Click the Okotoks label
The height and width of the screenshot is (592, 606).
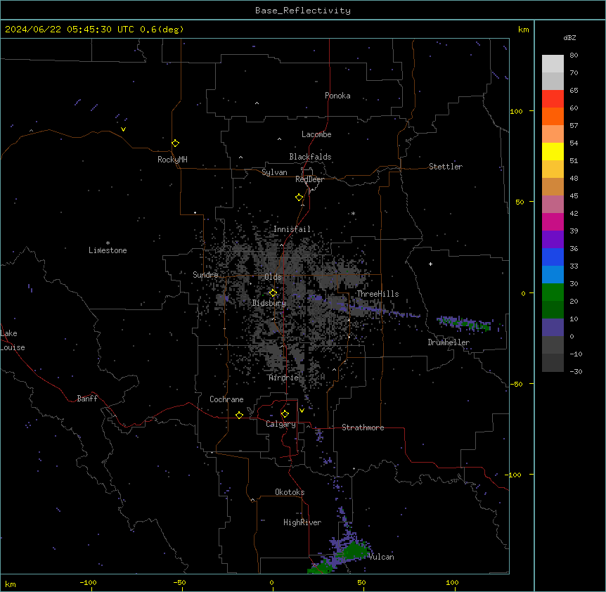[x=290, y=492]
